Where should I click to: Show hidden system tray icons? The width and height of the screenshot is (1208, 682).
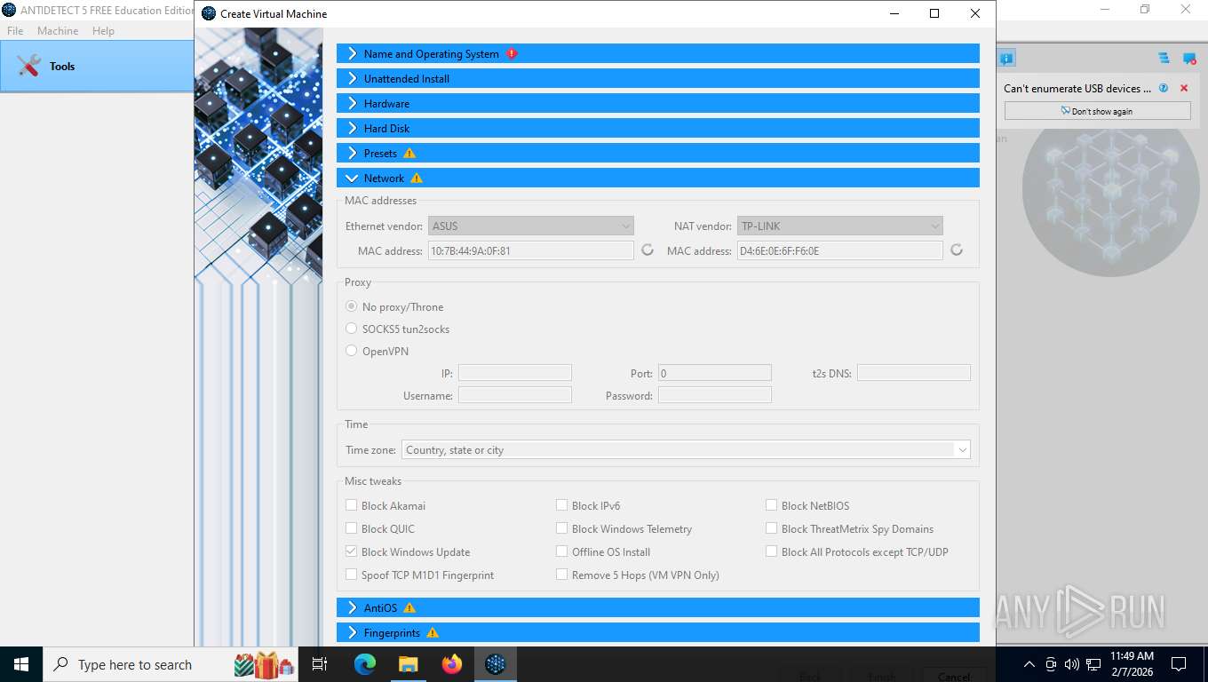pos(1029,664)
